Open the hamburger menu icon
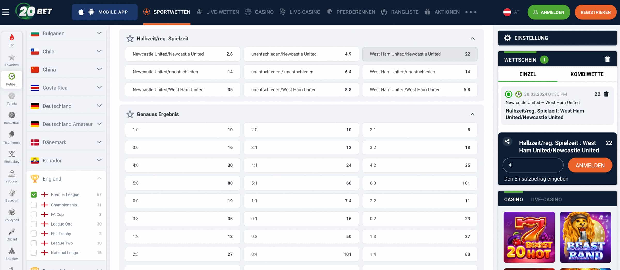This screenshot has width=620, height=270. [x=6, y=12]
